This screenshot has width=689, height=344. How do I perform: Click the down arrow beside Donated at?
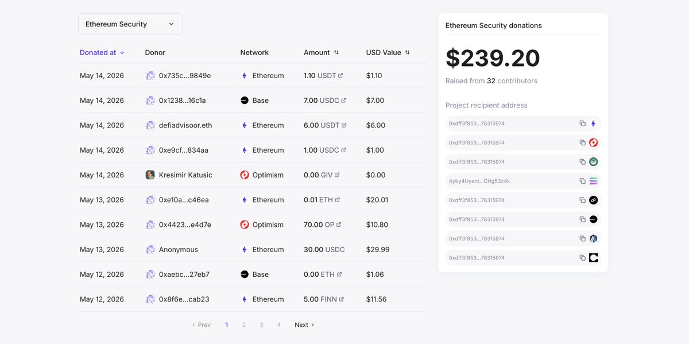pyautogui.click(x=122, y=52)
